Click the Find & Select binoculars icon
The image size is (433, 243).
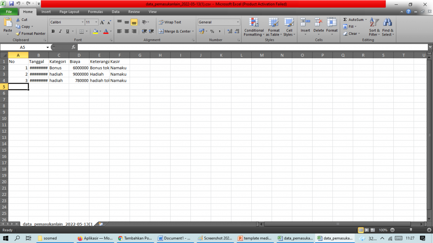click(x=387, y=23)
